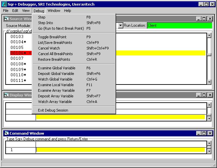Click Exit Debug Session
This screenshot has height=168, width=217.
click(53, 110)
